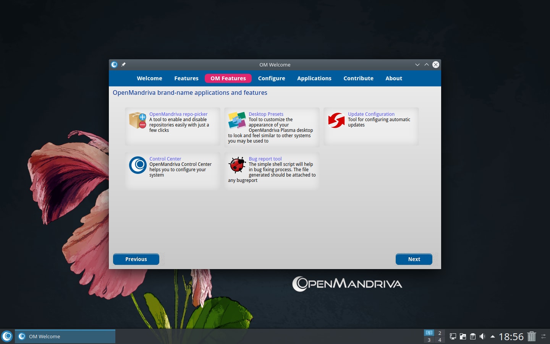Click the volume icon in system tray
This screenshot has width=550, height=344.
(482, 336)
